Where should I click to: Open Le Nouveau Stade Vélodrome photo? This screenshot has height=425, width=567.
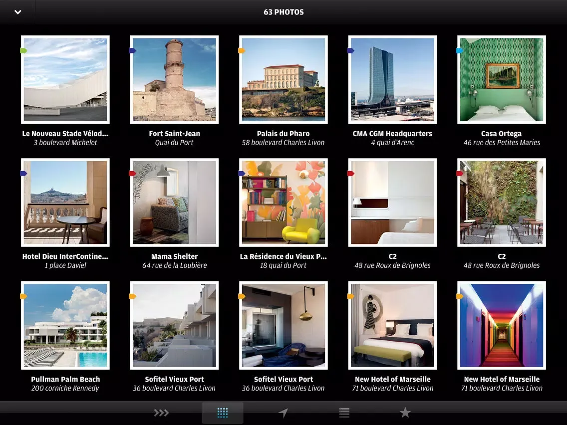(65, 79)
